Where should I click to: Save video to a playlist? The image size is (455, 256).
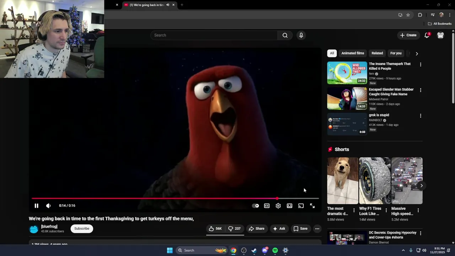300,229
